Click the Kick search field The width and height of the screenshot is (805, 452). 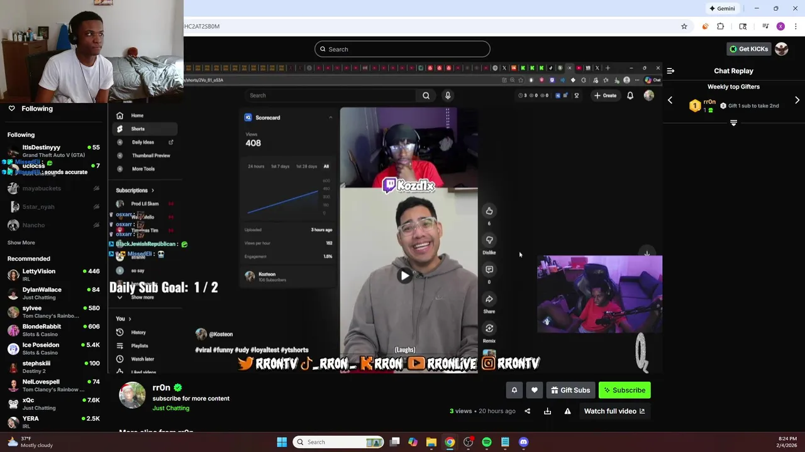pos(402,49)
